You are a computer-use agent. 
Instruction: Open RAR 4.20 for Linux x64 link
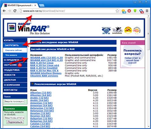[x=45, y=65]
